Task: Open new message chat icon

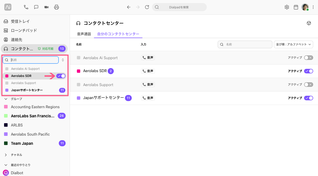Action: click(36, 7)
